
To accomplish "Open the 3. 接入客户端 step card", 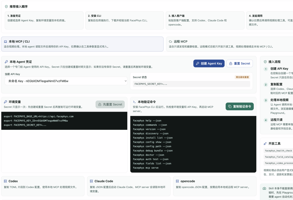I will [x=205, y=20].
